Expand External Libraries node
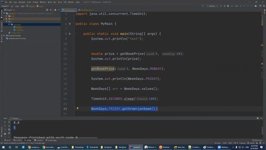266x150 pixels. [4, 35]
